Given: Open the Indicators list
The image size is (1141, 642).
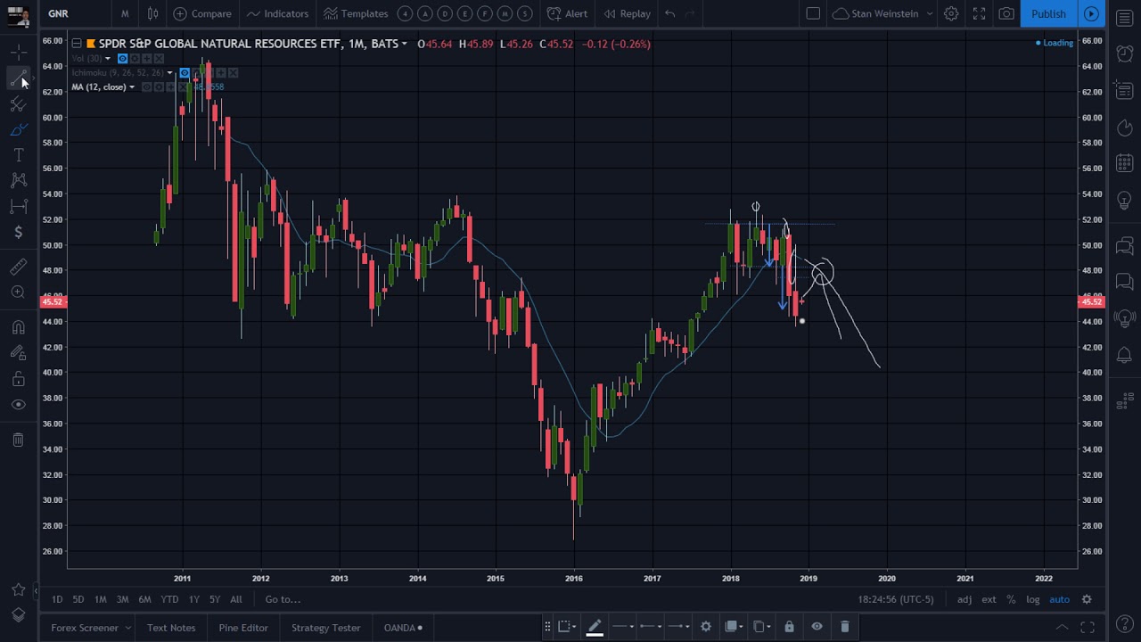Looking at the screenshot, I should 277,13.
